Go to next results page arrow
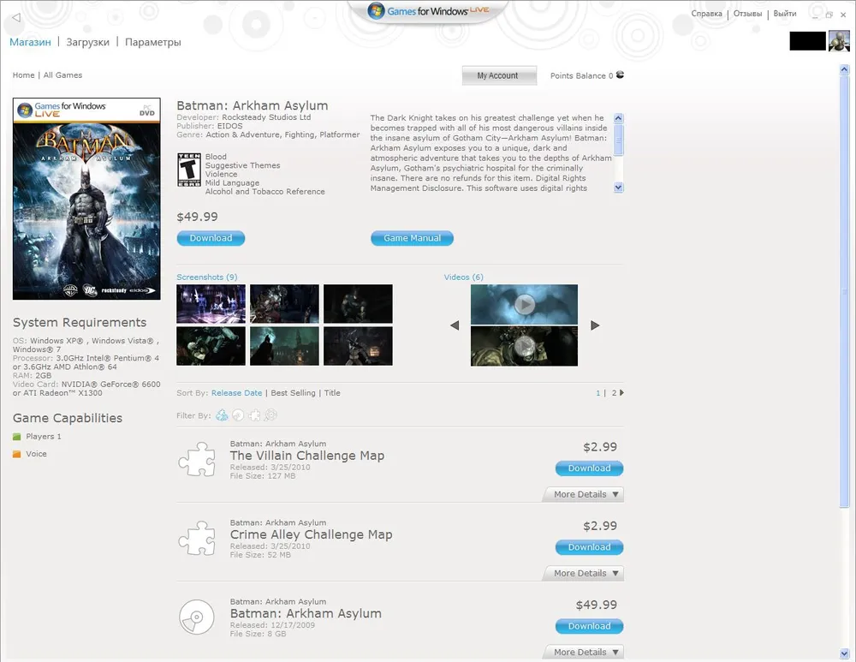This screenshot has width=856, height=662. tap(621, 393)
